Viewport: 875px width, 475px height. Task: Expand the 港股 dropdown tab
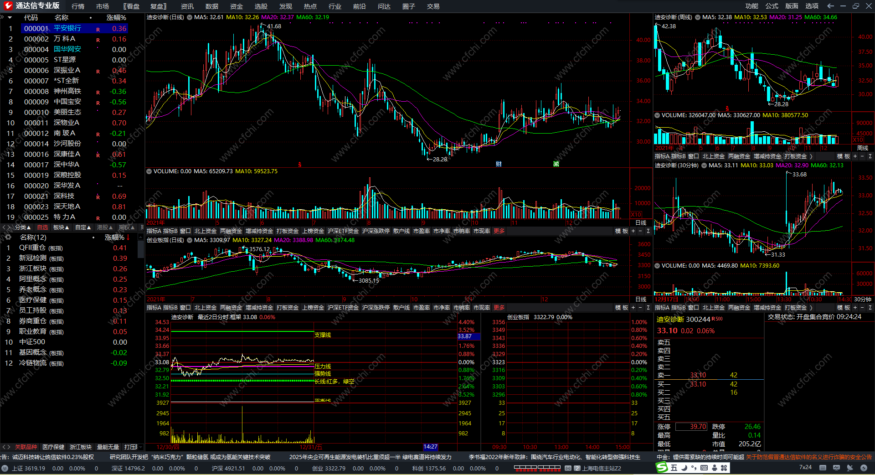click(x=105, y=227)
